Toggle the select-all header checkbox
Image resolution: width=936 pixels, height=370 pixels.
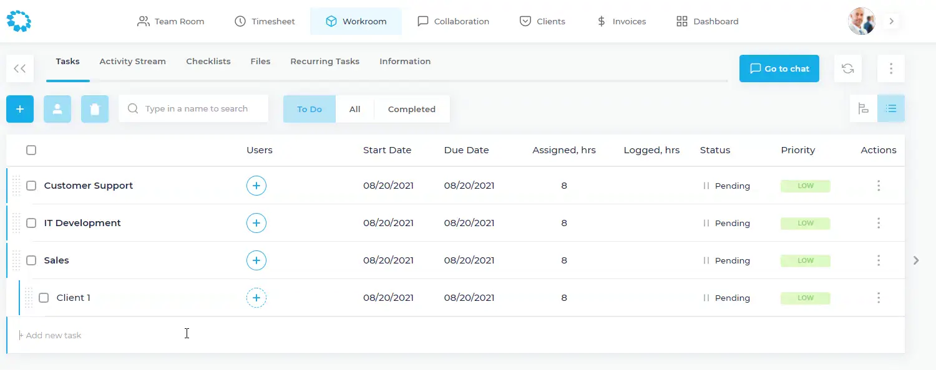[31, 150]
